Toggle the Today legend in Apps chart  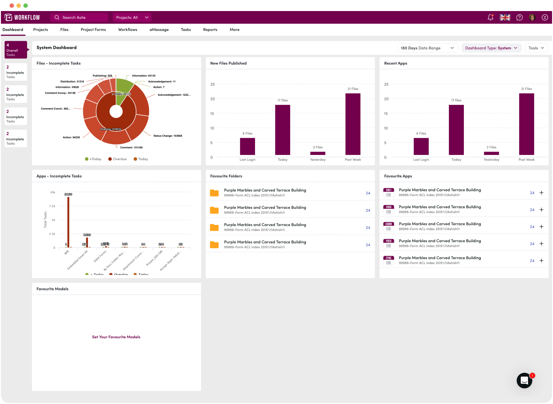point(135,274)
